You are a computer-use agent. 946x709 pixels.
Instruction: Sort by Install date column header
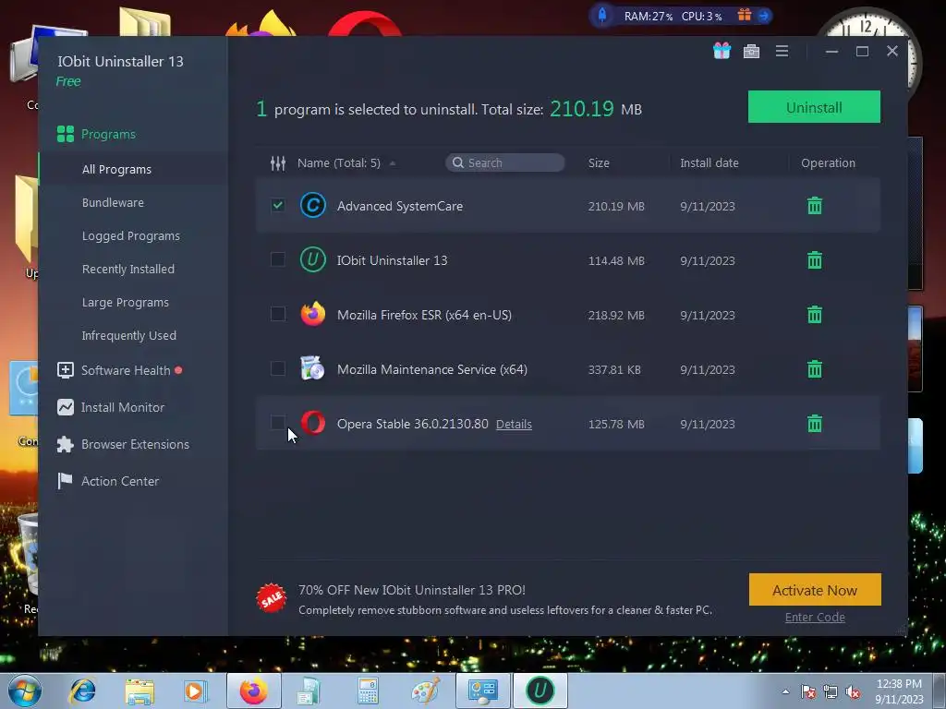[x=709, y=162]
